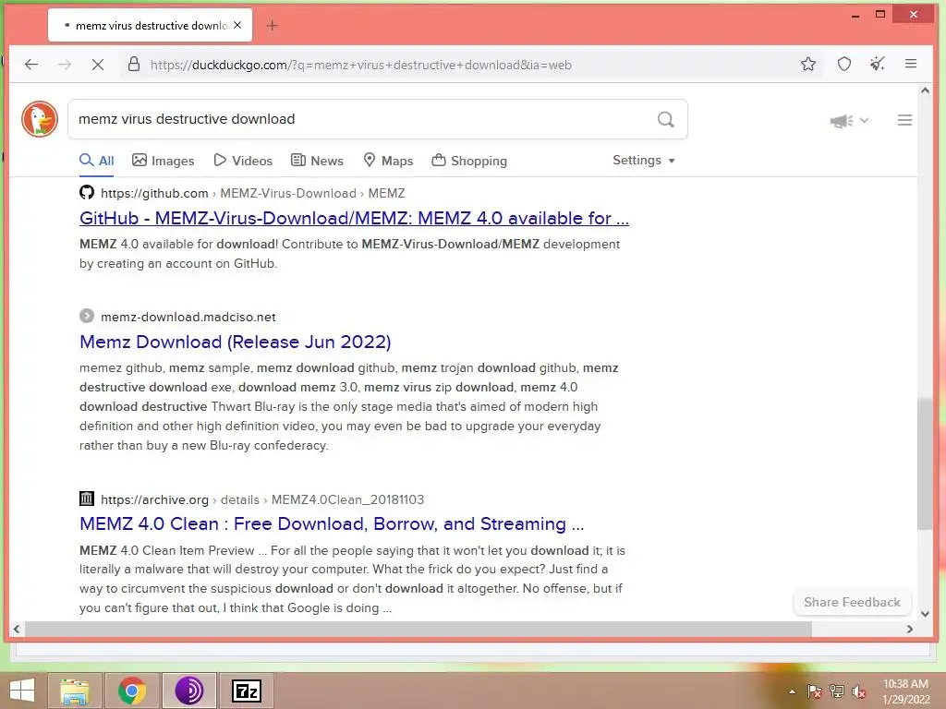
Task: Click vertical scrollbar up arrow
Action: point(925,90)
